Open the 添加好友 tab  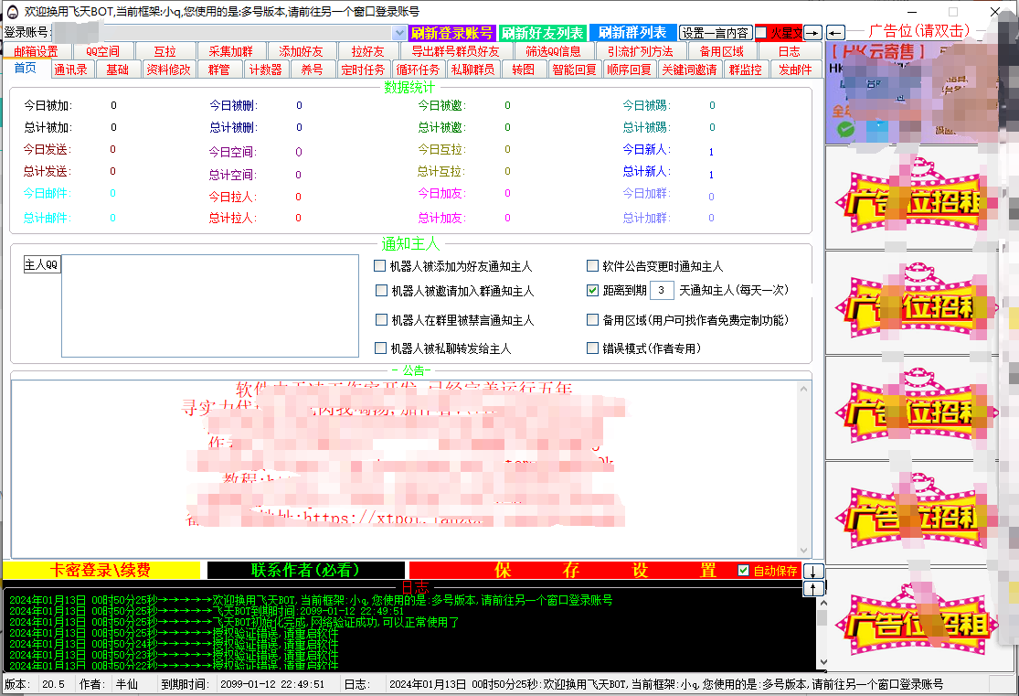click(301, 51)
